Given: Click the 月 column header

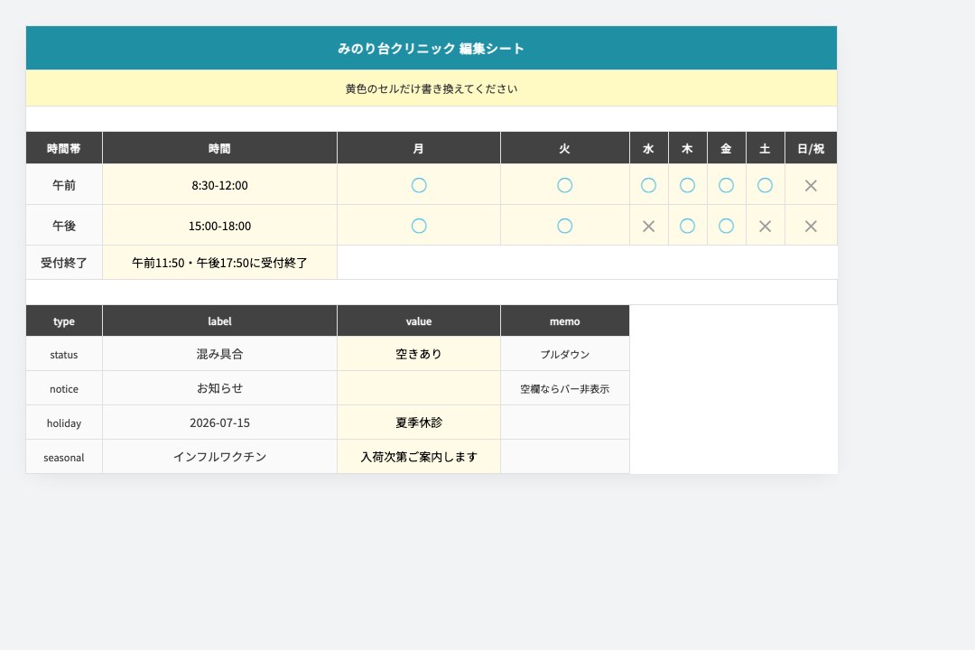Looking at the screenshot, I should tap(419, 148).
